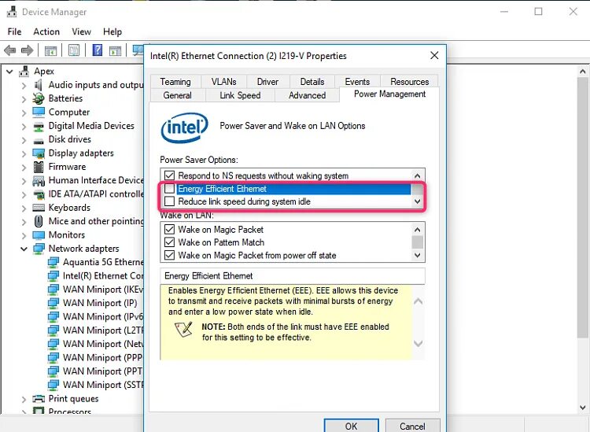590x432 pixels.
Task: Select the Mice and other pointing devices icon
Action: (x=39, y=221)
